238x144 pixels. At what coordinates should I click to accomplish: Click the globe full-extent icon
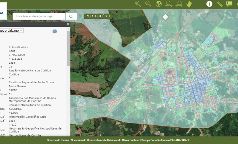pos(159,4)
